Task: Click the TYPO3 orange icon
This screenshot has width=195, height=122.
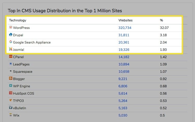Action: 11,100
